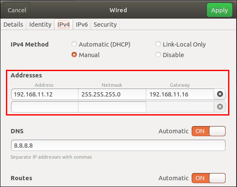Click the IPv4 tab
This screenshot has height=187, width=237.
pos(64,25)
